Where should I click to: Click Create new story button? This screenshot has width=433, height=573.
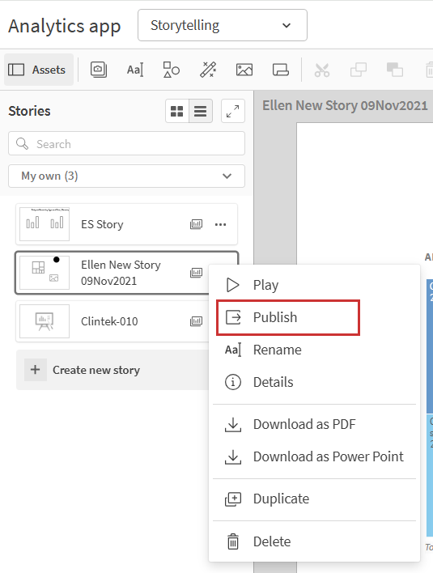(112, 370)
